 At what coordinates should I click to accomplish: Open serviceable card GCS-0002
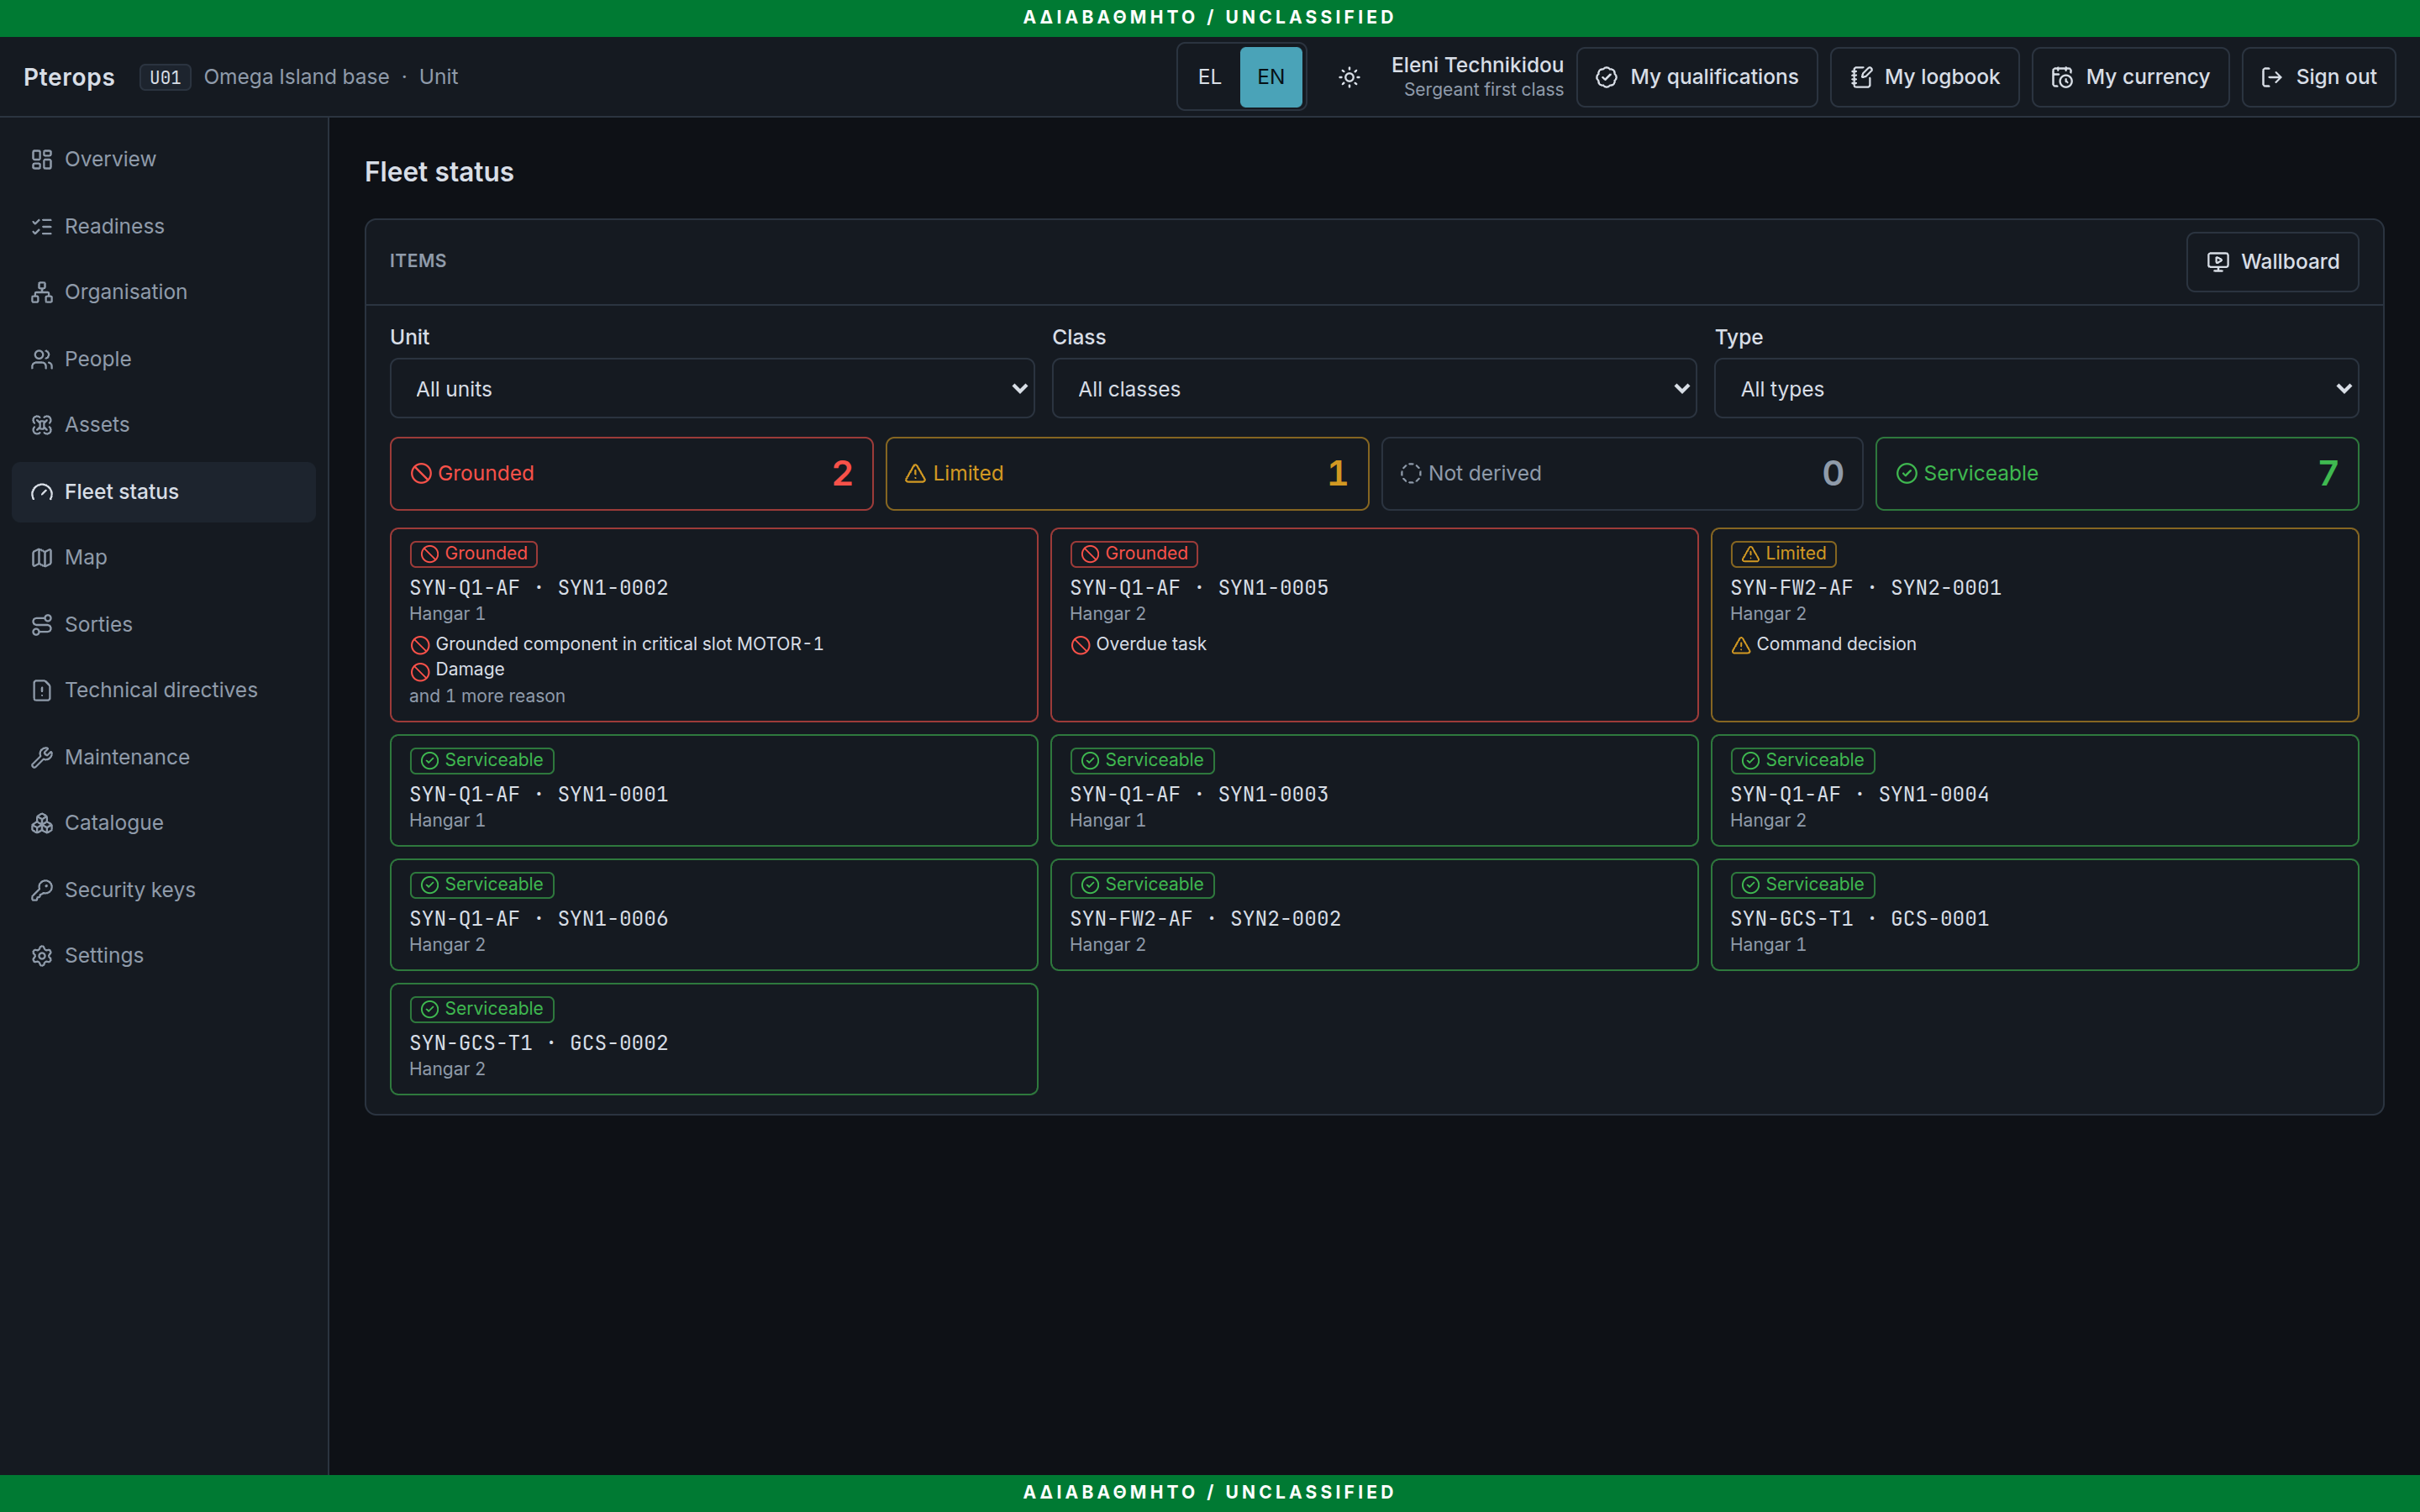[x=714, y=1039]
